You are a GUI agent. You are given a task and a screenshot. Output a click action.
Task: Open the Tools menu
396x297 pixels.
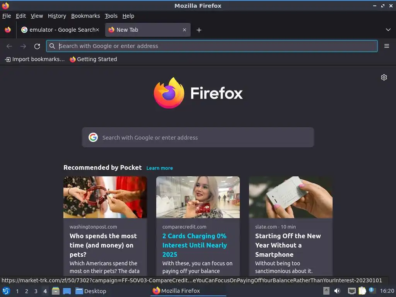point(111,16)
